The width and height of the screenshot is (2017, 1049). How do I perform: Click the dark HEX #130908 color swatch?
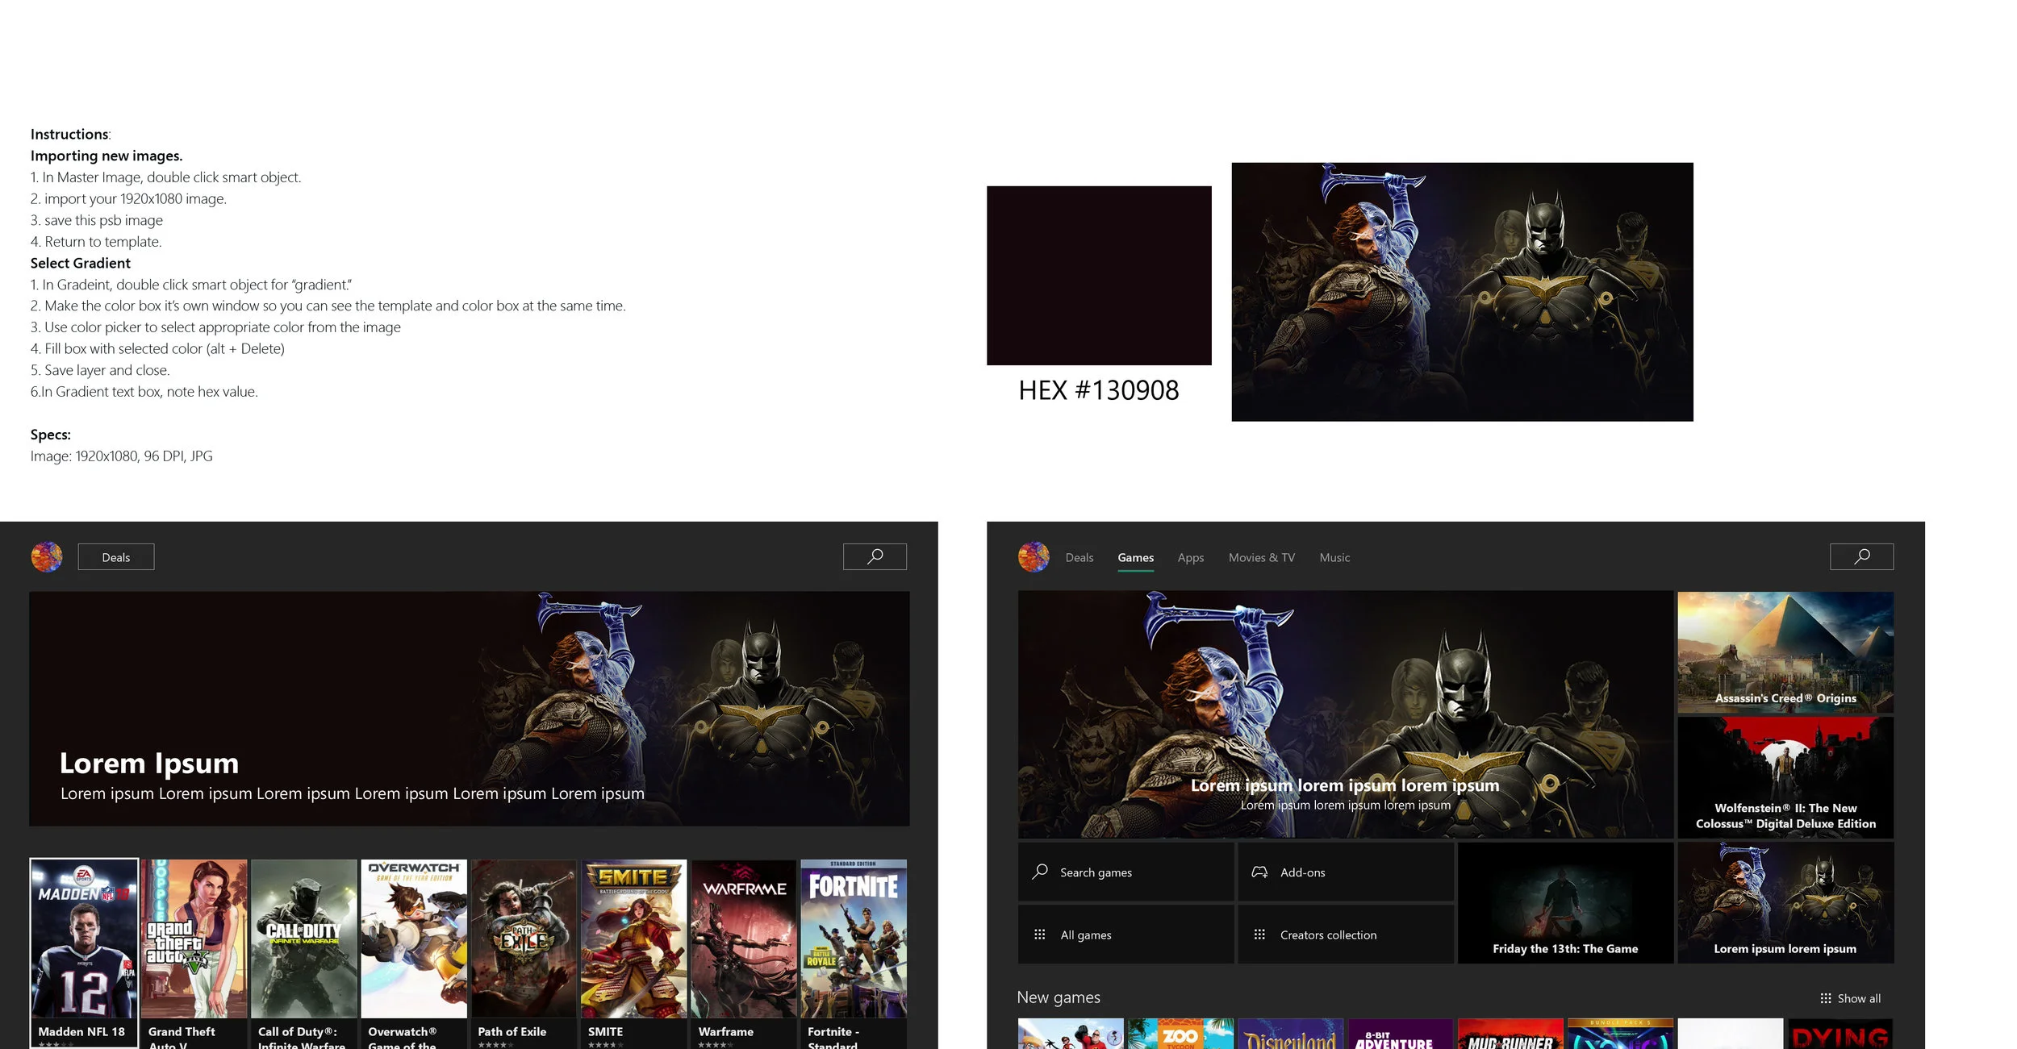tap(1099, 276)
